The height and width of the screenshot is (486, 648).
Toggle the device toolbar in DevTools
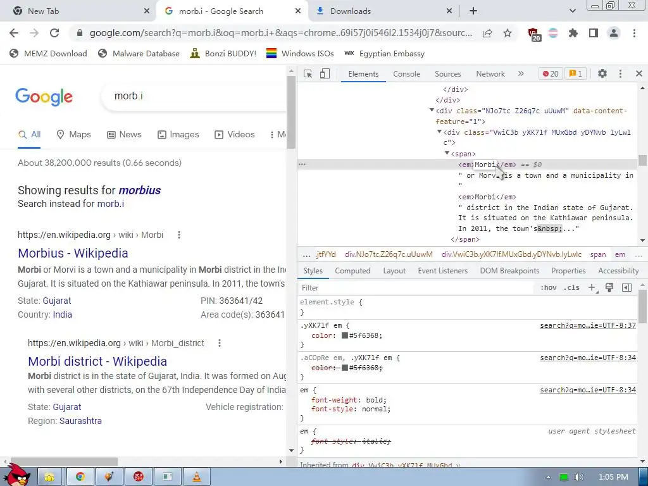click(325, 73)
